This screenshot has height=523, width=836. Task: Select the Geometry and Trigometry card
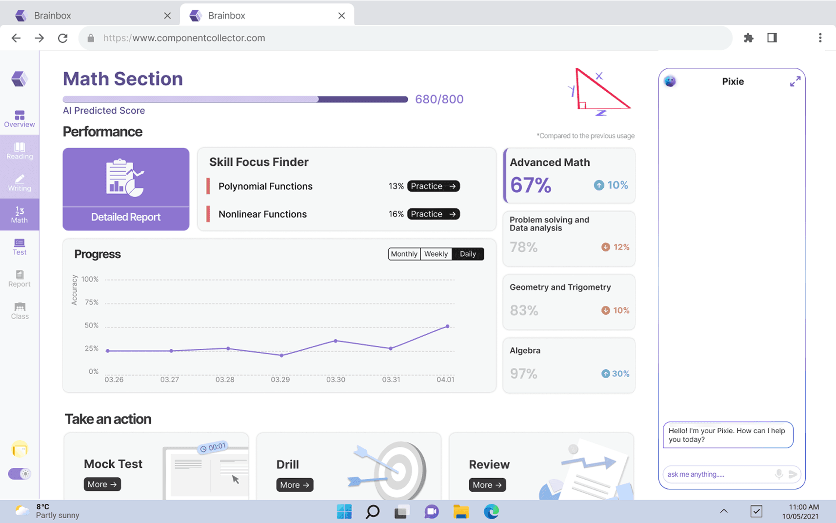(x=569, y=302)
